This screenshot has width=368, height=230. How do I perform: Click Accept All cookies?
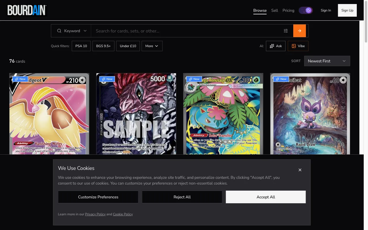266,197
